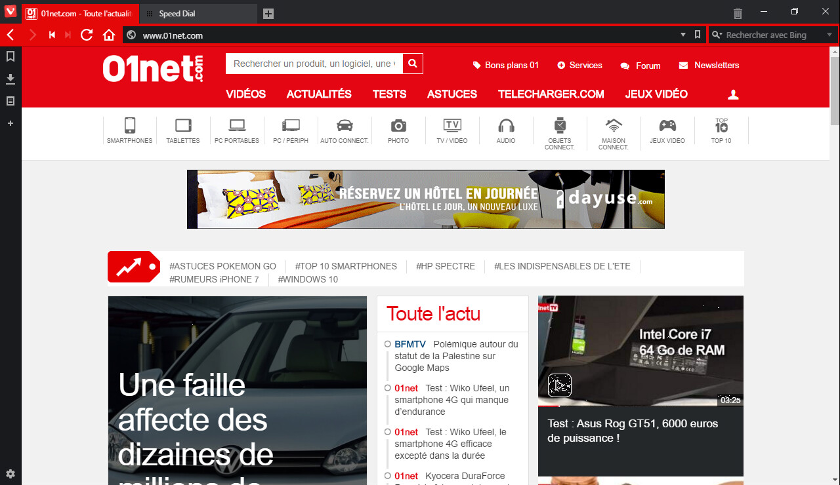Reload the current page
Viewport: 840px width, 485px height.
pyautogui.click(x=87, y=35)
